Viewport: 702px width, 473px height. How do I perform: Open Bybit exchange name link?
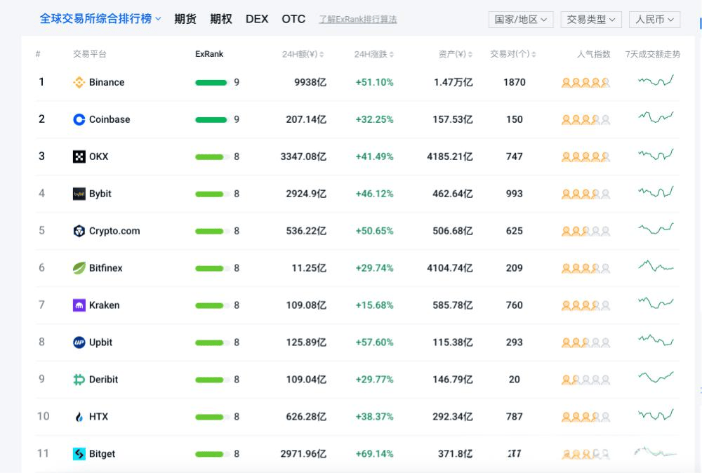click(100, 194)
